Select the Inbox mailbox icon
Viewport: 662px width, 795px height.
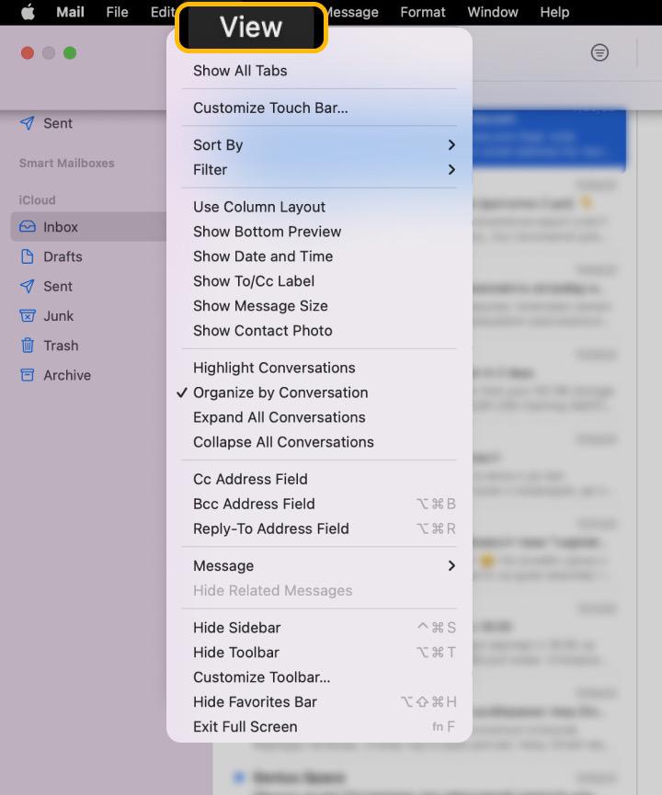point(28,227)
